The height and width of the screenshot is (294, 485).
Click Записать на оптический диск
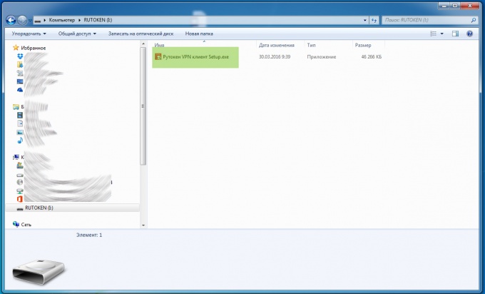point(141,34)
